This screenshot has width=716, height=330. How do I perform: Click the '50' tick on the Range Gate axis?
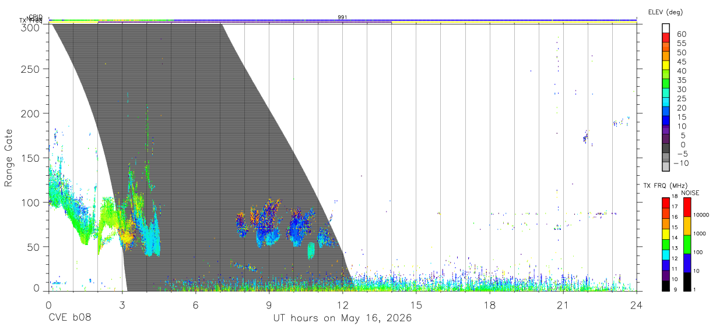[x=34, y=246]
